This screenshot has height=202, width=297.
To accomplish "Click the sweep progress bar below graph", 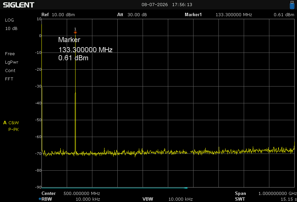I will coord(115,188).
